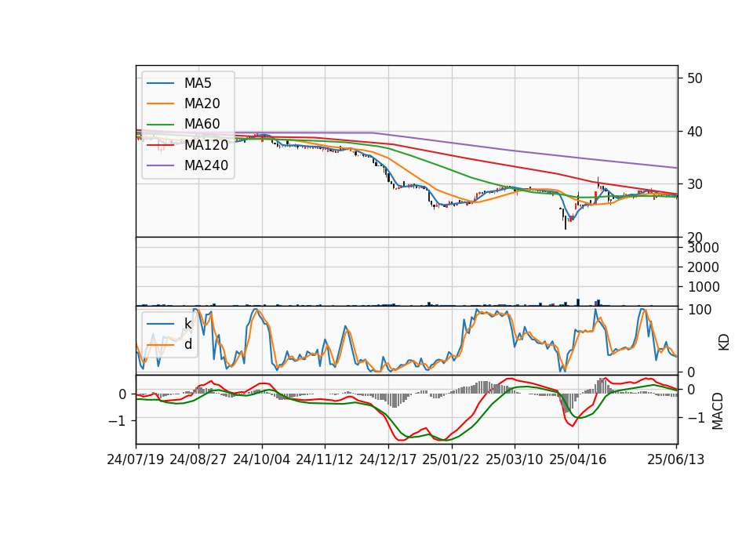
Task: Click the volume axis value 2000
Action: click(703, 267)
